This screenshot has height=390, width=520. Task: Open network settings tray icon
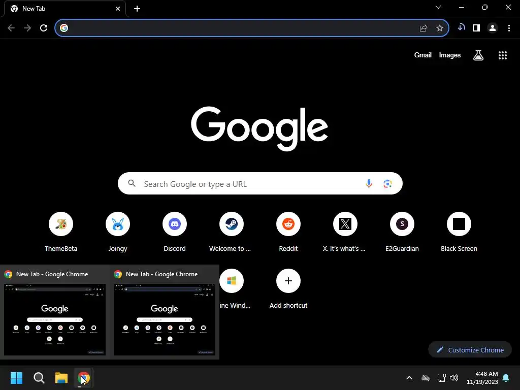[x=441, y=378]
